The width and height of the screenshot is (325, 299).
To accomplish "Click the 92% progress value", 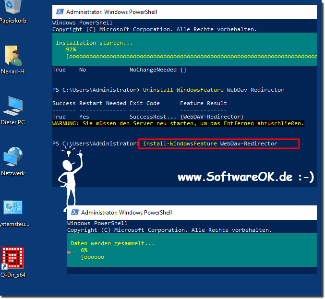I will 71,49.
